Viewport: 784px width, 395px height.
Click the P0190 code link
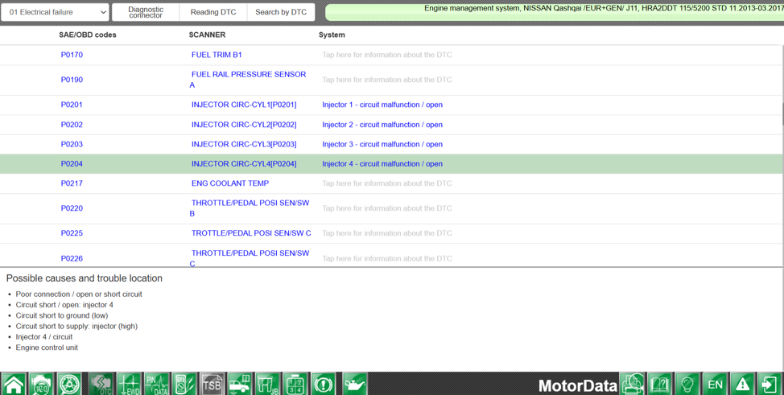(x=72, y=80)
